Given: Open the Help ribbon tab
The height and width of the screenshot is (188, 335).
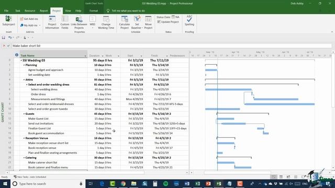Looking at the screenshot, I should (x=78, y=10).
